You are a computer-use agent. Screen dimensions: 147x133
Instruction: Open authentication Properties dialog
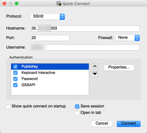tap(119, 67)
